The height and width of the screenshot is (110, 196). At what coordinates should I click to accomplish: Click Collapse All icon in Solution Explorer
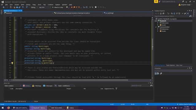point(177,13)
